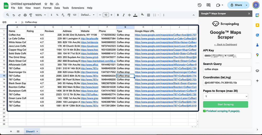Click the Back to Dashboard link

(x=225, y=44)
